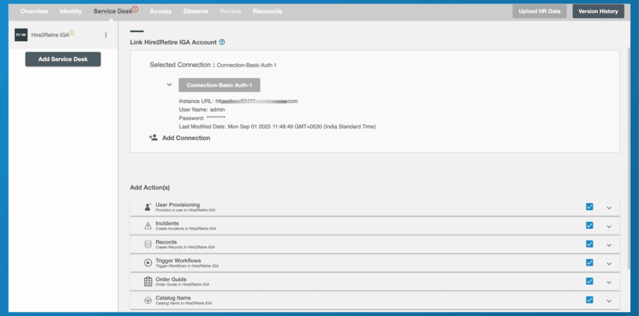Disable the Catalog Items checkbox

click(589, 300)
